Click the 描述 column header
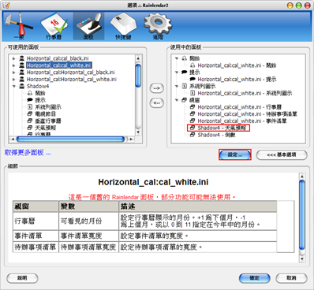 [197, 206]
